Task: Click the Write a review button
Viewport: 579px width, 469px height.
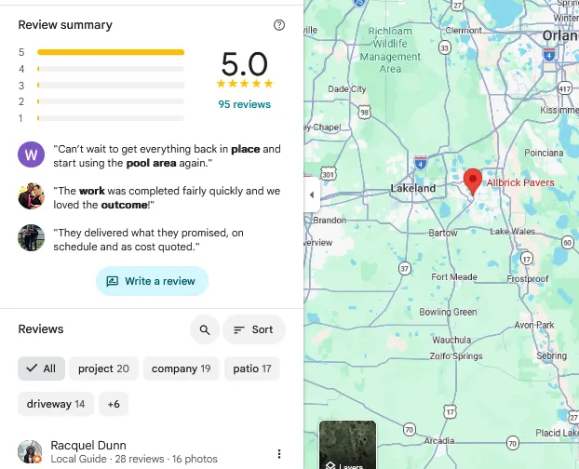Action: 152,281
